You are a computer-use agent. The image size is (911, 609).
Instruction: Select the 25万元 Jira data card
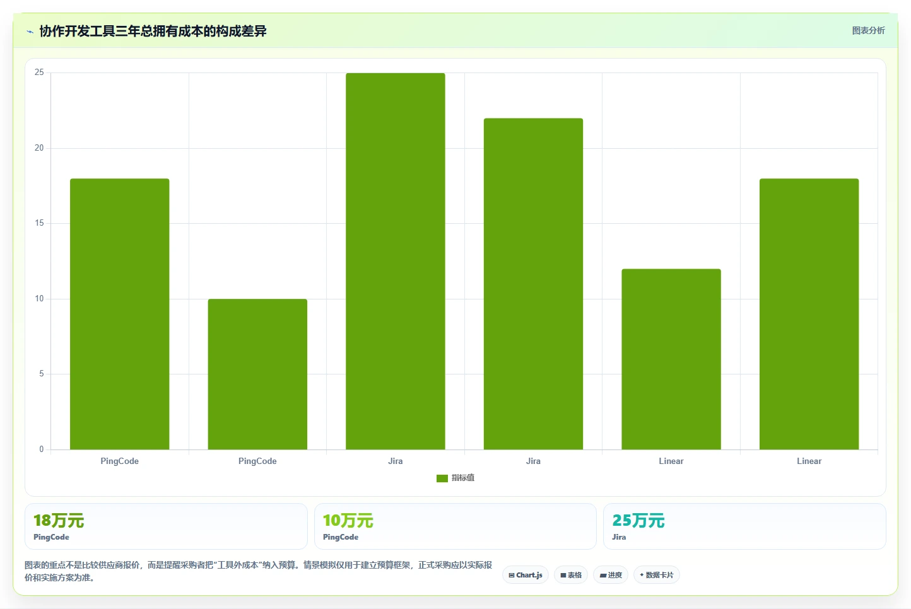[744, 526]
